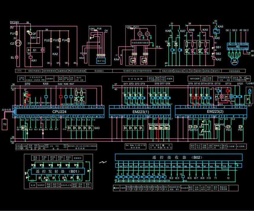Click the 步进电机驱动 caption
This screenshot has width=254, height=211.
[x=234, y=71]
